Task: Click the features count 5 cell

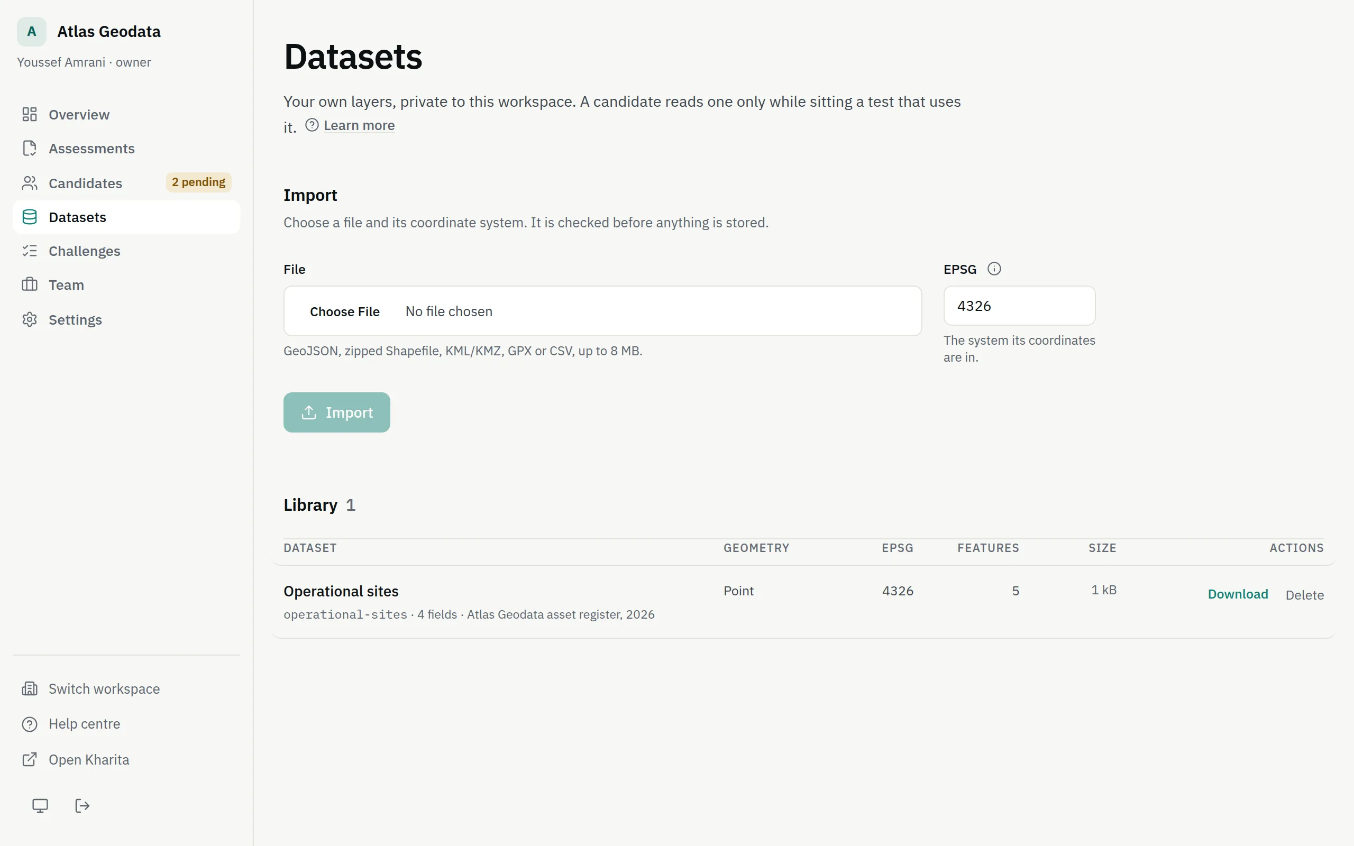Action: pos(1015,591)
